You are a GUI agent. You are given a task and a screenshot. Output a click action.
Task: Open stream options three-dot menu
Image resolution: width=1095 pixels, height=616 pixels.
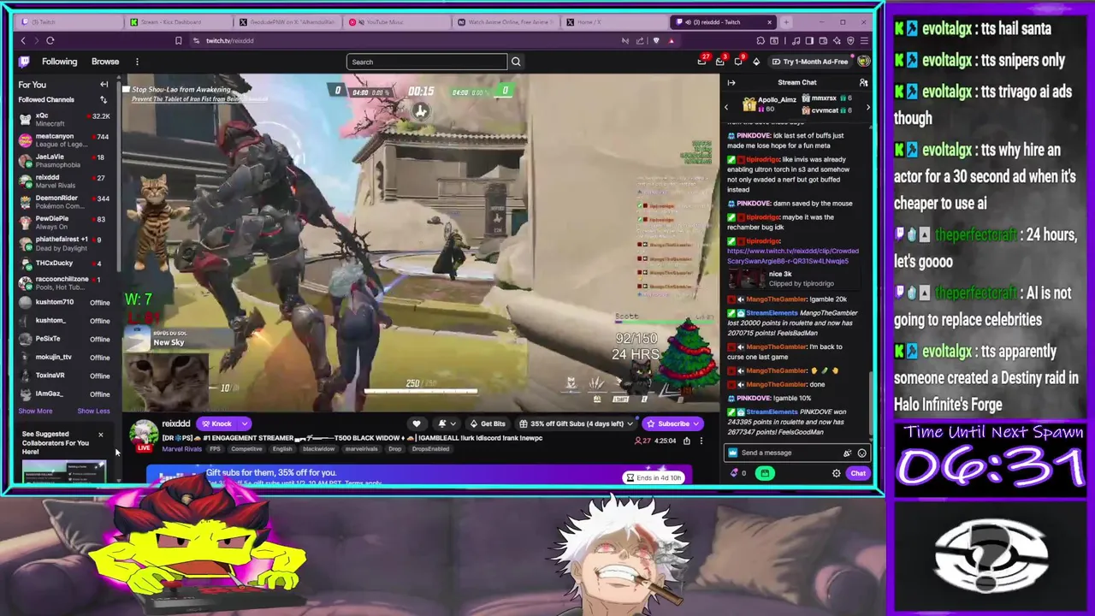[x=701, y=441]
